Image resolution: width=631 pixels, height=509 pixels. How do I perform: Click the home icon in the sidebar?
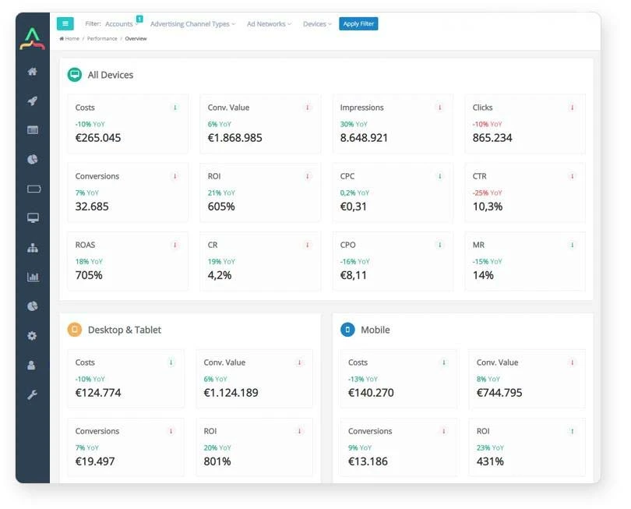[33, 72]
